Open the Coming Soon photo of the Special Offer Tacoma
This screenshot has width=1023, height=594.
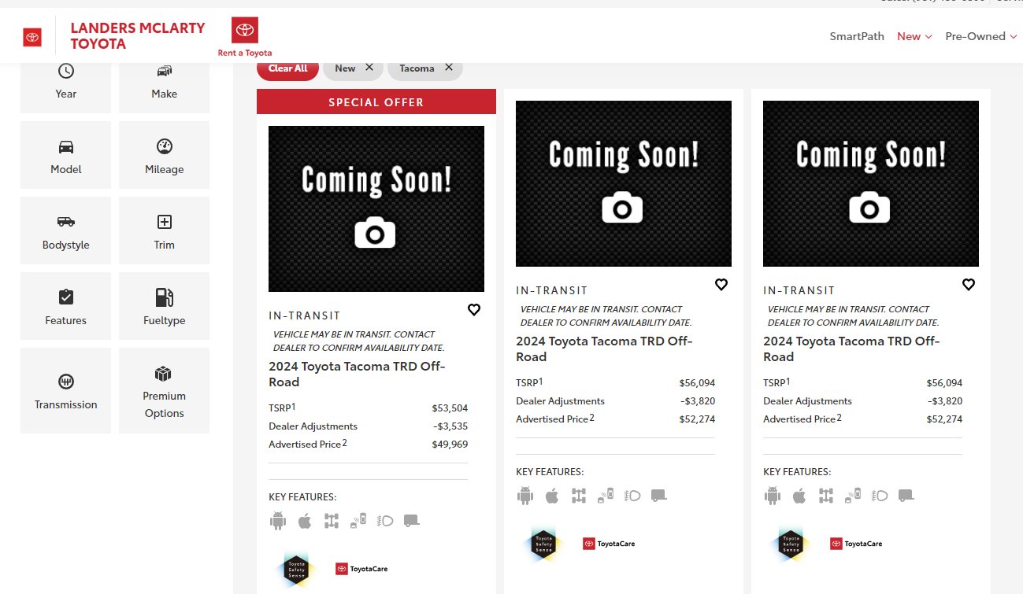click(x=376, y=208)
